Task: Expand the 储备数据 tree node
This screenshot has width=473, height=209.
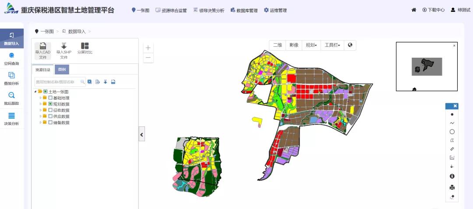Action: tap(41, 122)
